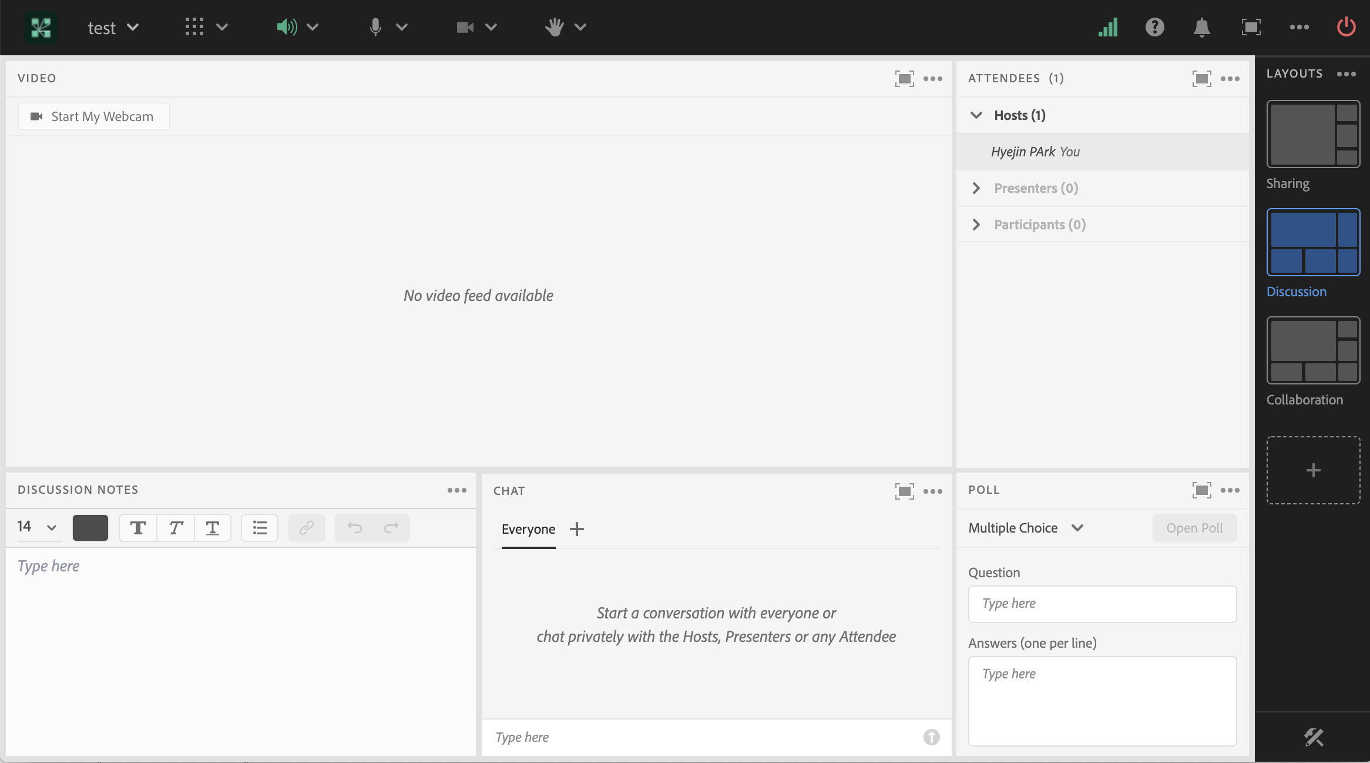This screenshot has width=1370, height=763.
Task: Click the Start My Webcam button
Action: [94, 116]
